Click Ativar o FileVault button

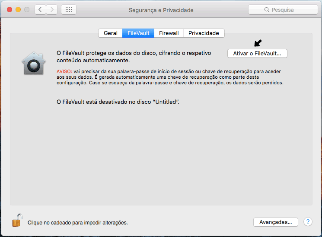point(257,54)
